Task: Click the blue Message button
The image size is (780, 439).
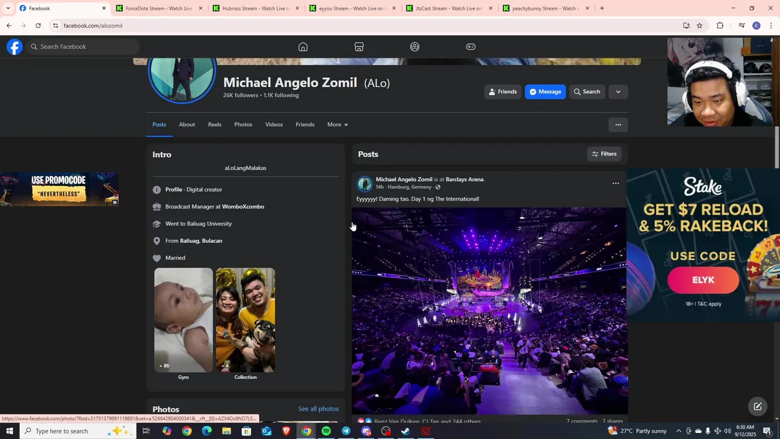Action: coord(545,92)
